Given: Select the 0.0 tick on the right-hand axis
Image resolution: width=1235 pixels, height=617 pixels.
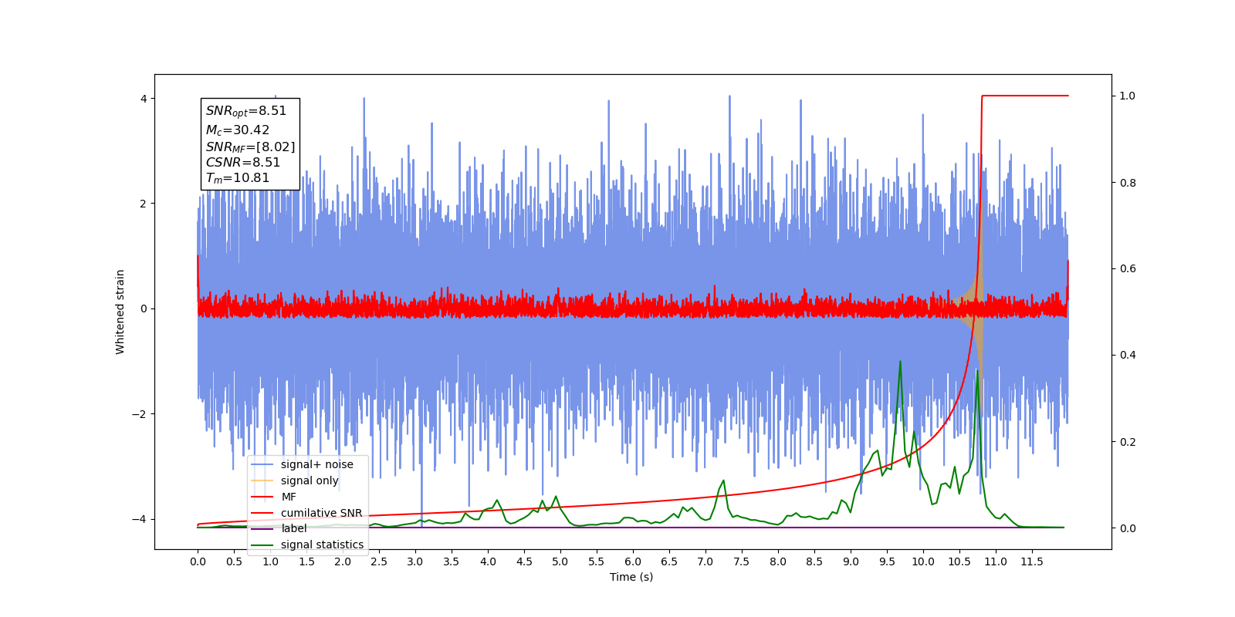Looking at the screenshot, I should [1128, 528].
